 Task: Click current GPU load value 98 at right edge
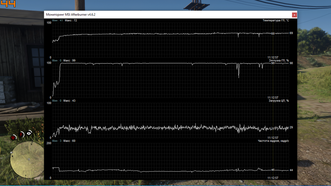(x=291, y=63)
